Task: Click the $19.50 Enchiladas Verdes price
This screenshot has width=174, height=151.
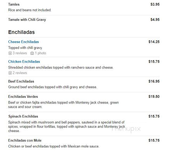Action: point(154,96)
